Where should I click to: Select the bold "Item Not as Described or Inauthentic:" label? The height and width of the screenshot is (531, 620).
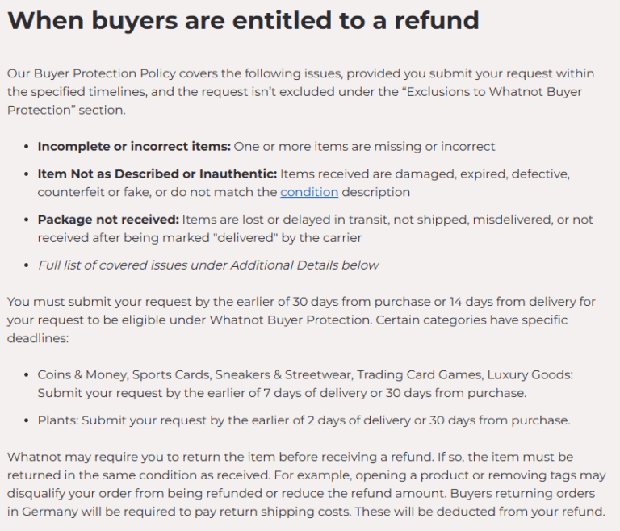(x=157, y=174)
